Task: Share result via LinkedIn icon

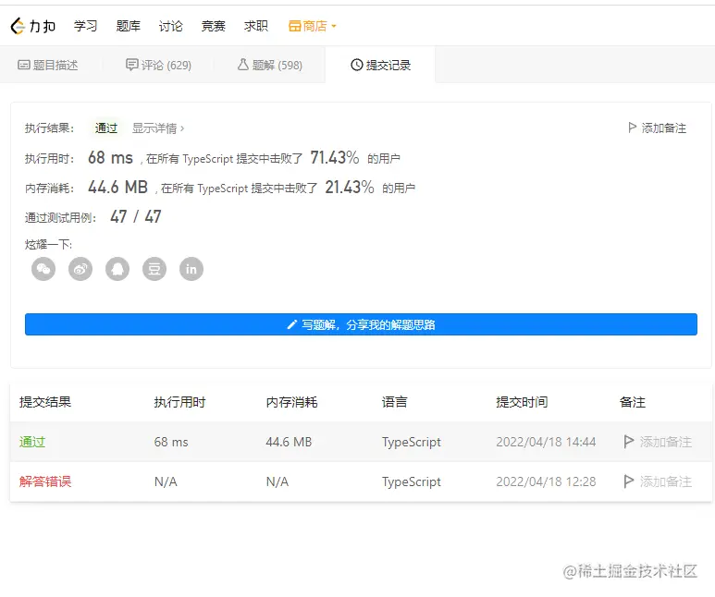Action: (x=191, y=269)
